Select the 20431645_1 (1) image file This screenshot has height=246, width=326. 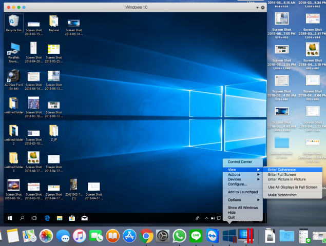(74, 189)
